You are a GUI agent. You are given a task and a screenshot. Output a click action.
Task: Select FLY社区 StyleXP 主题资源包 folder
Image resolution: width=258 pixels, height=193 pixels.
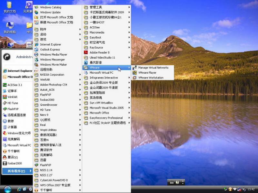pyautogui.click(x=107, y=123)
